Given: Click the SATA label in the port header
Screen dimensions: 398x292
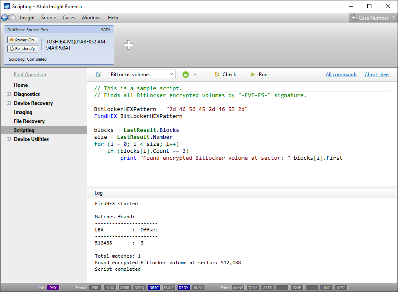Looking at the screenshot, I should tap(106, 30).
